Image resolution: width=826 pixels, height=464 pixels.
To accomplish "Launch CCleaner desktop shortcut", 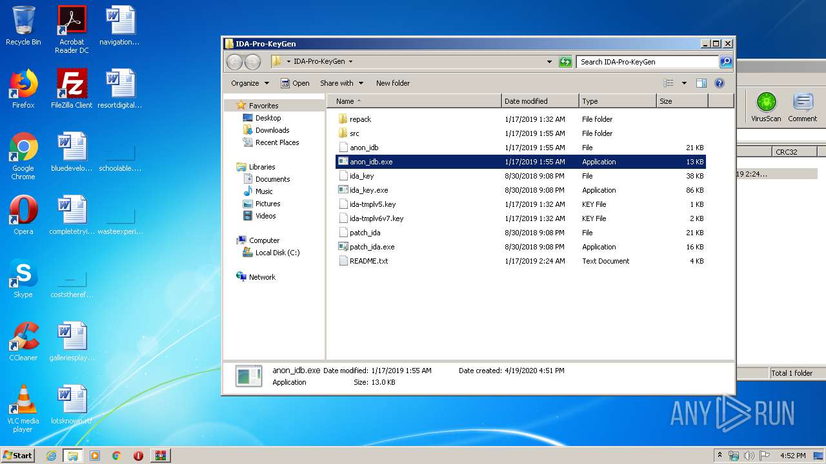I will tap(23, 342).
